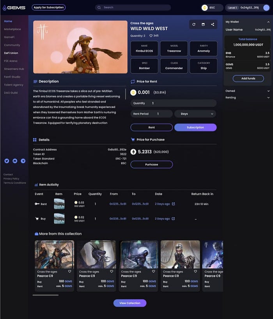Open FanFi Studio in sidebar
273x319 pixels.
(12, 77)
